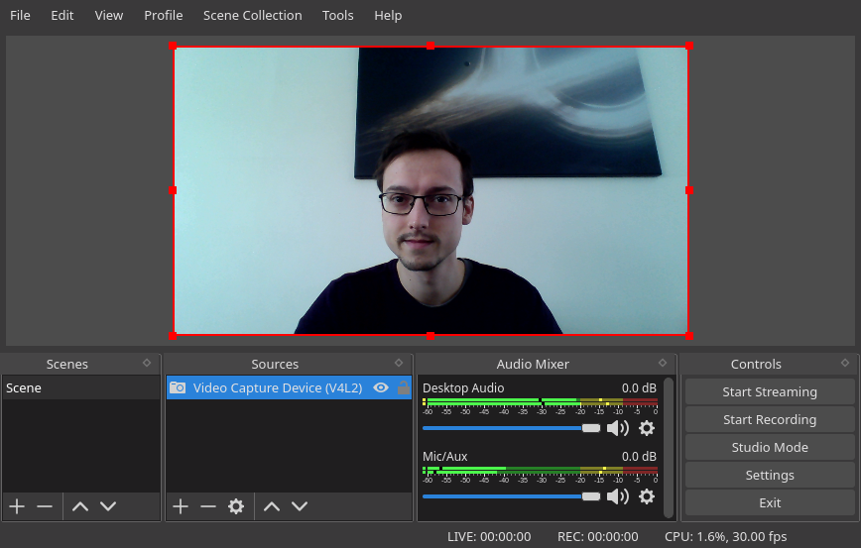
Task: Click 'Desktop Audio' label
Action: [463, 387]
